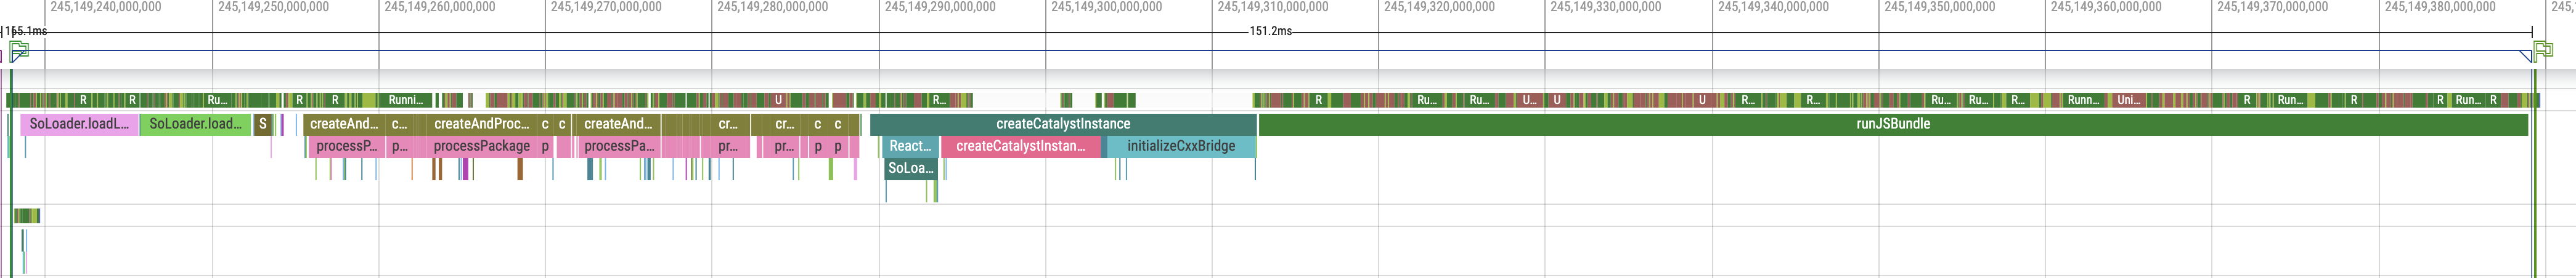Select the processPa... slice under third createAnd...

[x=618, y=146]
